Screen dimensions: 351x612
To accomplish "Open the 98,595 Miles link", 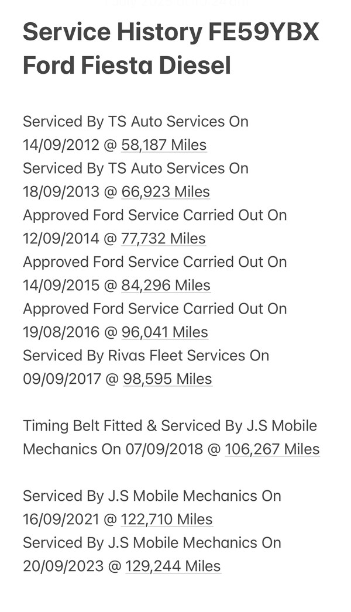I will [x=167, y=379].
